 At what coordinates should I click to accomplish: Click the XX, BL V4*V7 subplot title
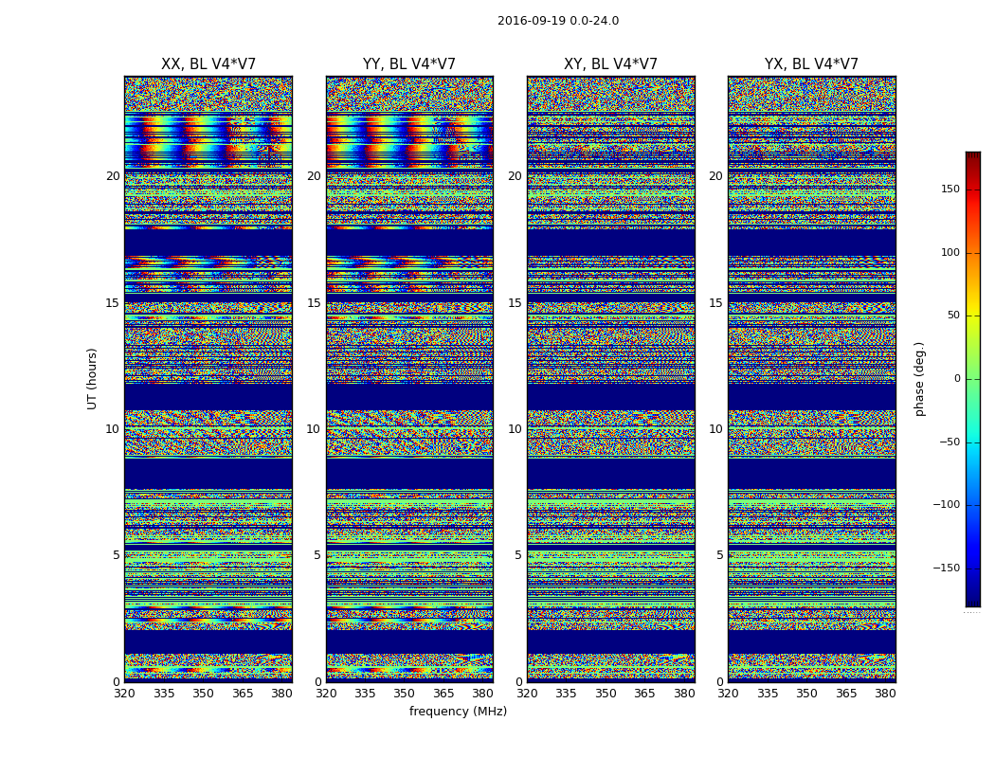208,64
